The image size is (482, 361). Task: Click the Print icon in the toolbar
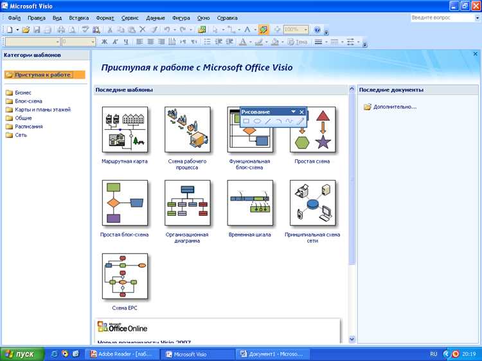(61, 30)
